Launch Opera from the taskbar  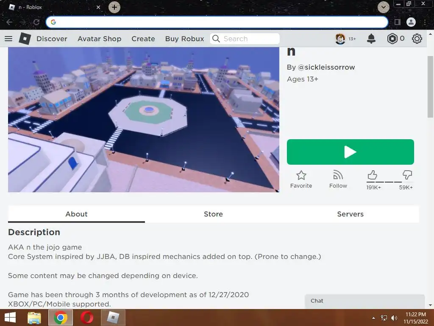click(x=86, y=318)
